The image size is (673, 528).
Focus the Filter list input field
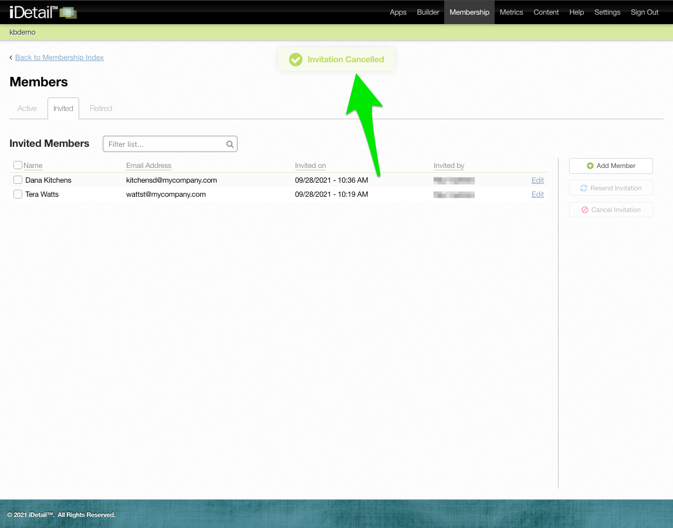[x=170, y=144]
